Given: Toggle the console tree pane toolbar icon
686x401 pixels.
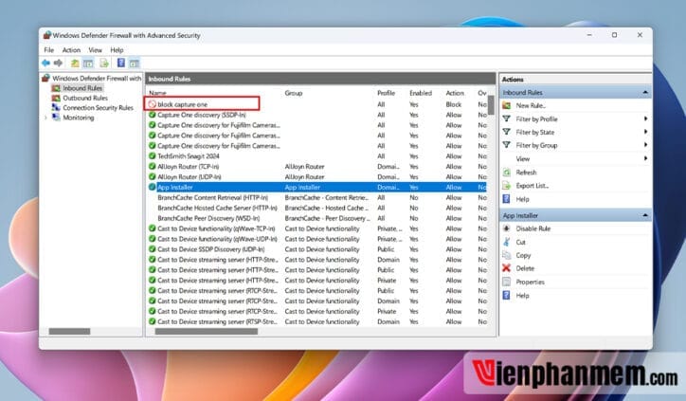Looking at the screenshot, I should tap(88, 63).
